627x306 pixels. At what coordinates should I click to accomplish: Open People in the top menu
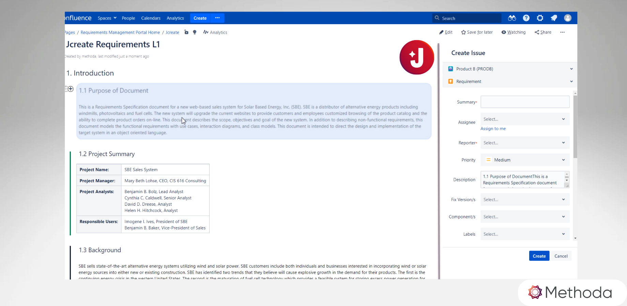pyautogui.click(x=128, y=18)
